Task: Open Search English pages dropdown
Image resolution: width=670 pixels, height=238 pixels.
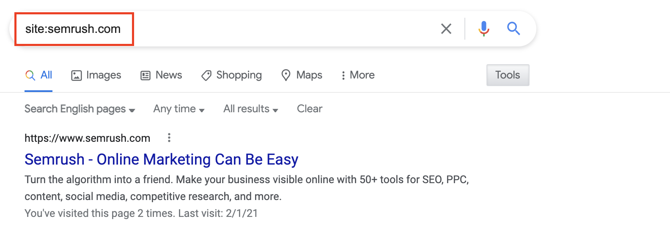Action: pyautogui.click(x=80, y=109)
